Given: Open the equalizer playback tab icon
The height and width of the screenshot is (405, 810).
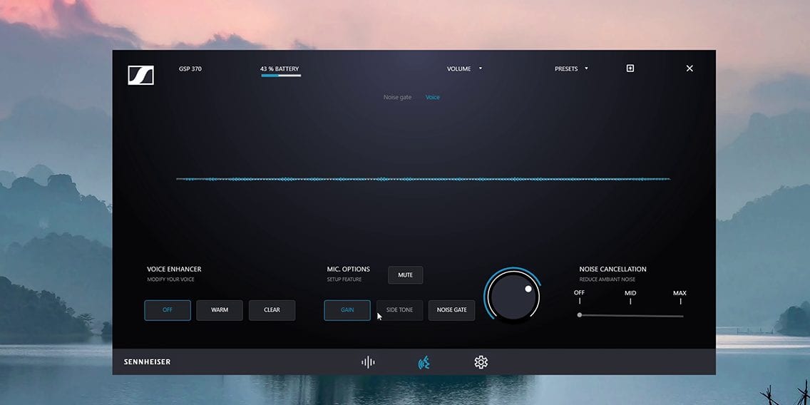Looking at the screenshot, I should 368,362.
